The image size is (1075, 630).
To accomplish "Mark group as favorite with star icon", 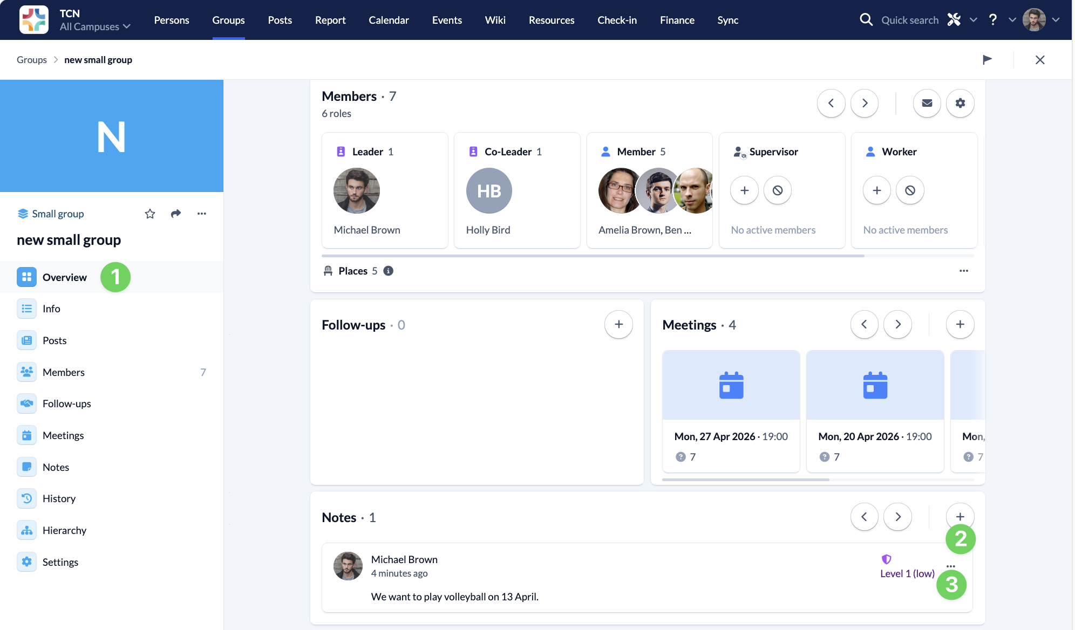I will click(150, 214).
